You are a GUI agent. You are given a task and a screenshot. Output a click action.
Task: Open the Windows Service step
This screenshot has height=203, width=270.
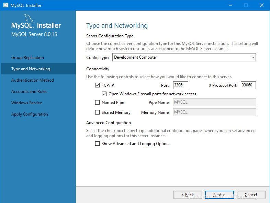(26, 103)
